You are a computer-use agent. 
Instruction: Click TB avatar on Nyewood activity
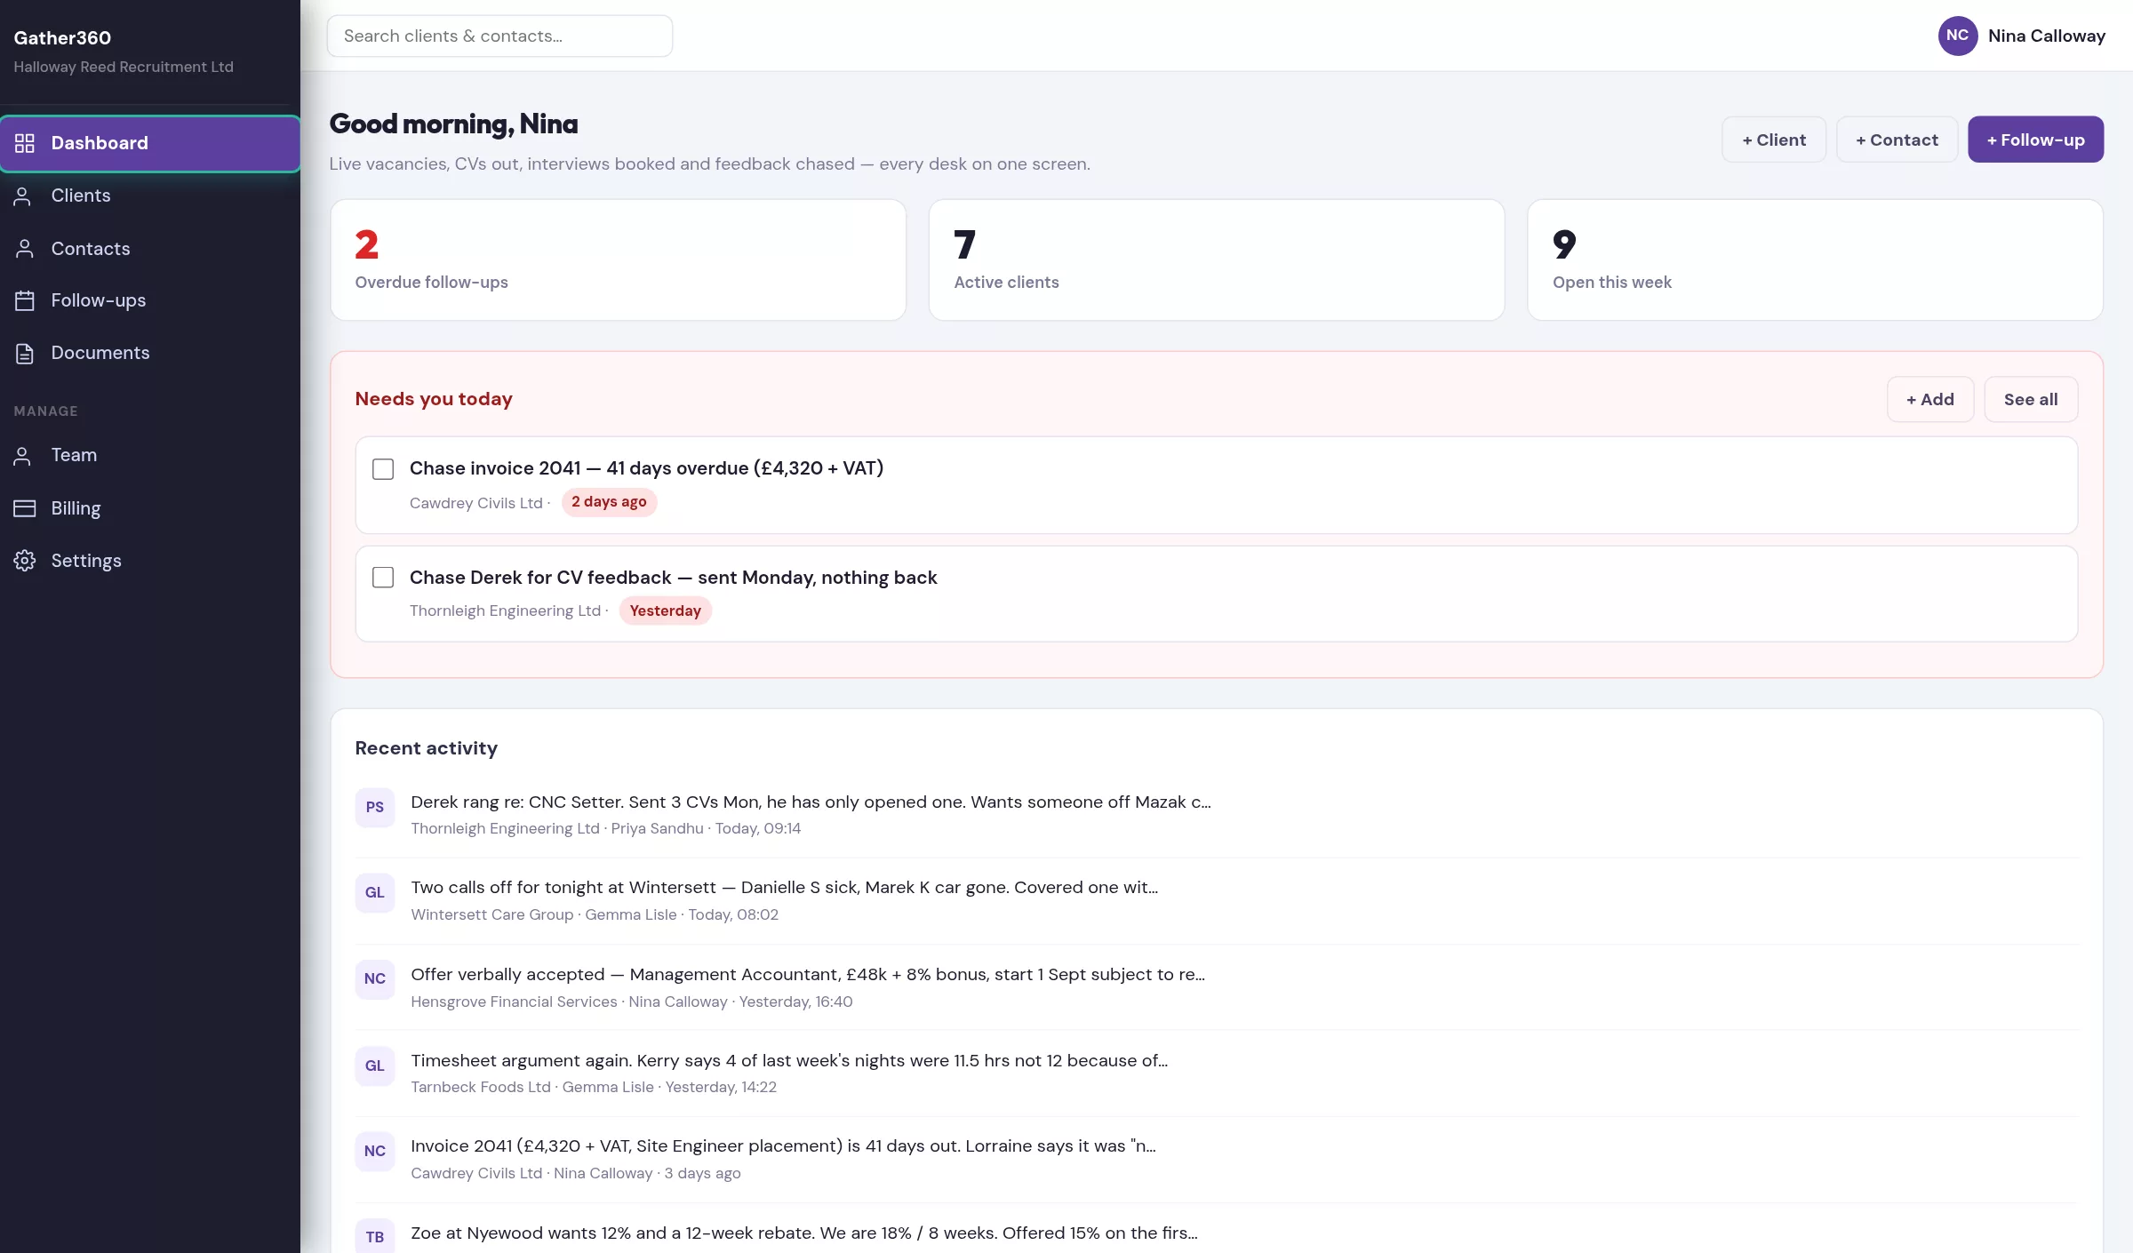pyautogui.click(x=375, y=1236)
